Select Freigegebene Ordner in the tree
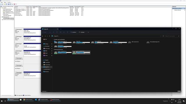The image size is (186, 104). pyautogui.click(x=9, y=12)
